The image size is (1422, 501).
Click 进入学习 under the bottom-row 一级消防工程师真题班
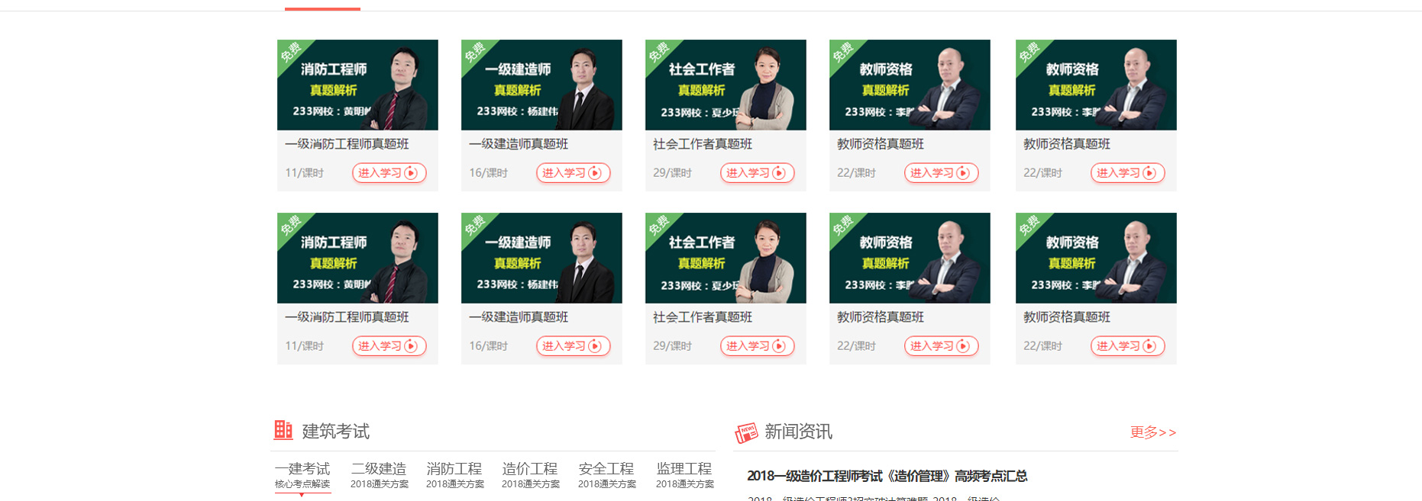point(389,346)
